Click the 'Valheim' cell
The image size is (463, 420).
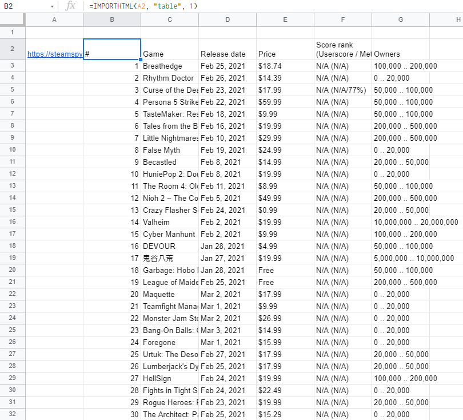(170, 222)
